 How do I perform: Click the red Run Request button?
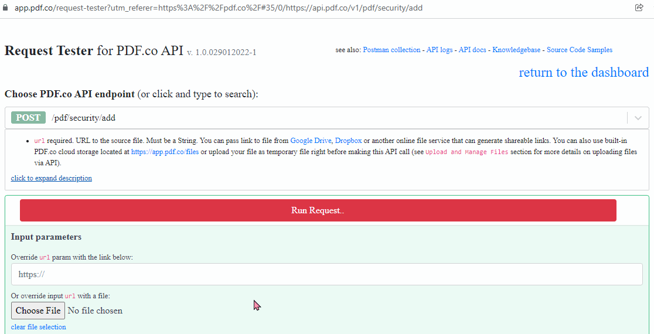(318, 210)
